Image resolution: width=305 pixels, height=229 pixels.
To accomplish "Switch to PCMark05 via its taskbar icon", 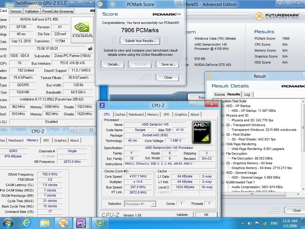I will pyautogui.click(x=63, y=223).
